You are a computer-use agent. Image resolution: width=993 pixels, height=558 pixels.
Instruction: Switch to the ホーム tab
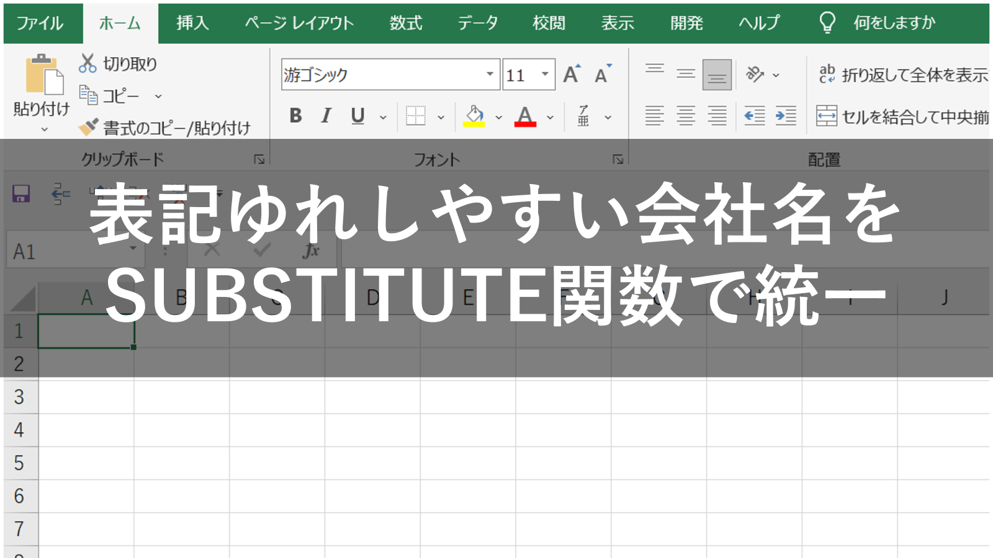point(120,23)
